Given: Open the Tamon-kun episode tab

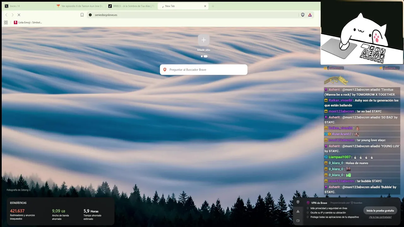Looking at the screenshot, I should pyautogui.click(x=80, y=6).
